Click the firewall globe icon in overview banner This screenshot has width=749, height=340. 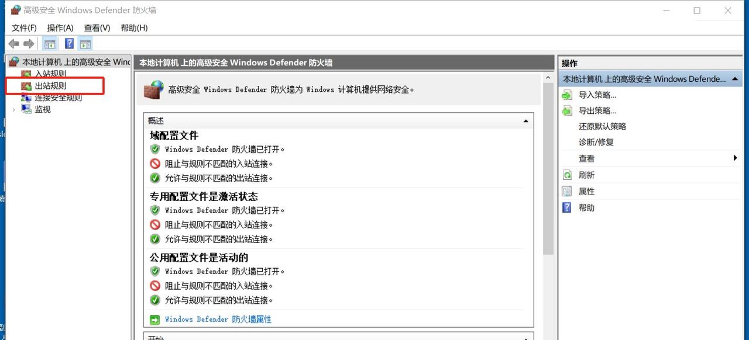153,89
